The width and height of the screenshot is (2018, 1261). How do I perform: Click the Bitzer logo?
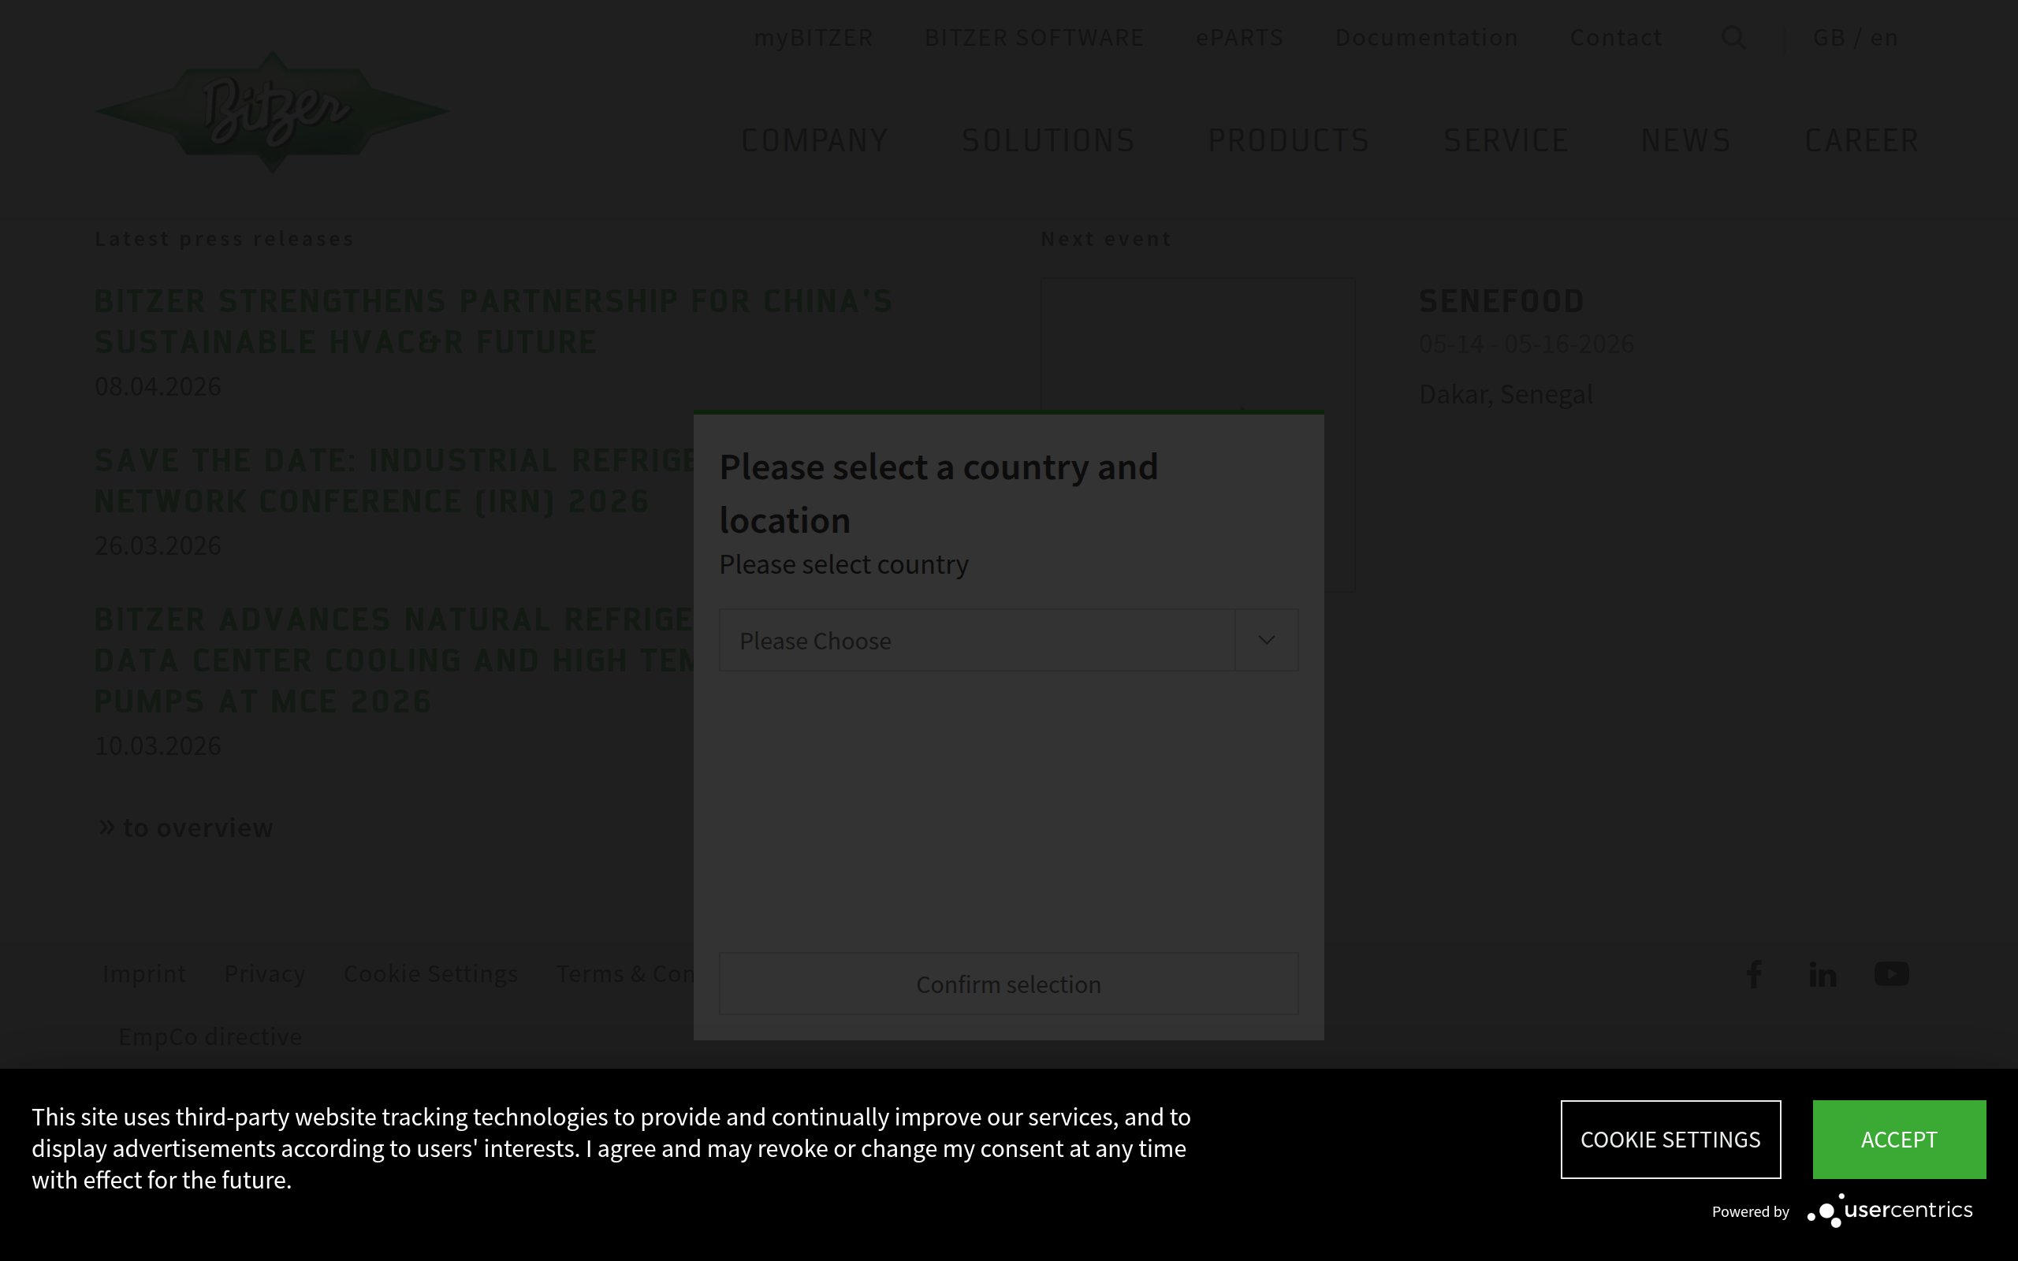click(272, 111)
